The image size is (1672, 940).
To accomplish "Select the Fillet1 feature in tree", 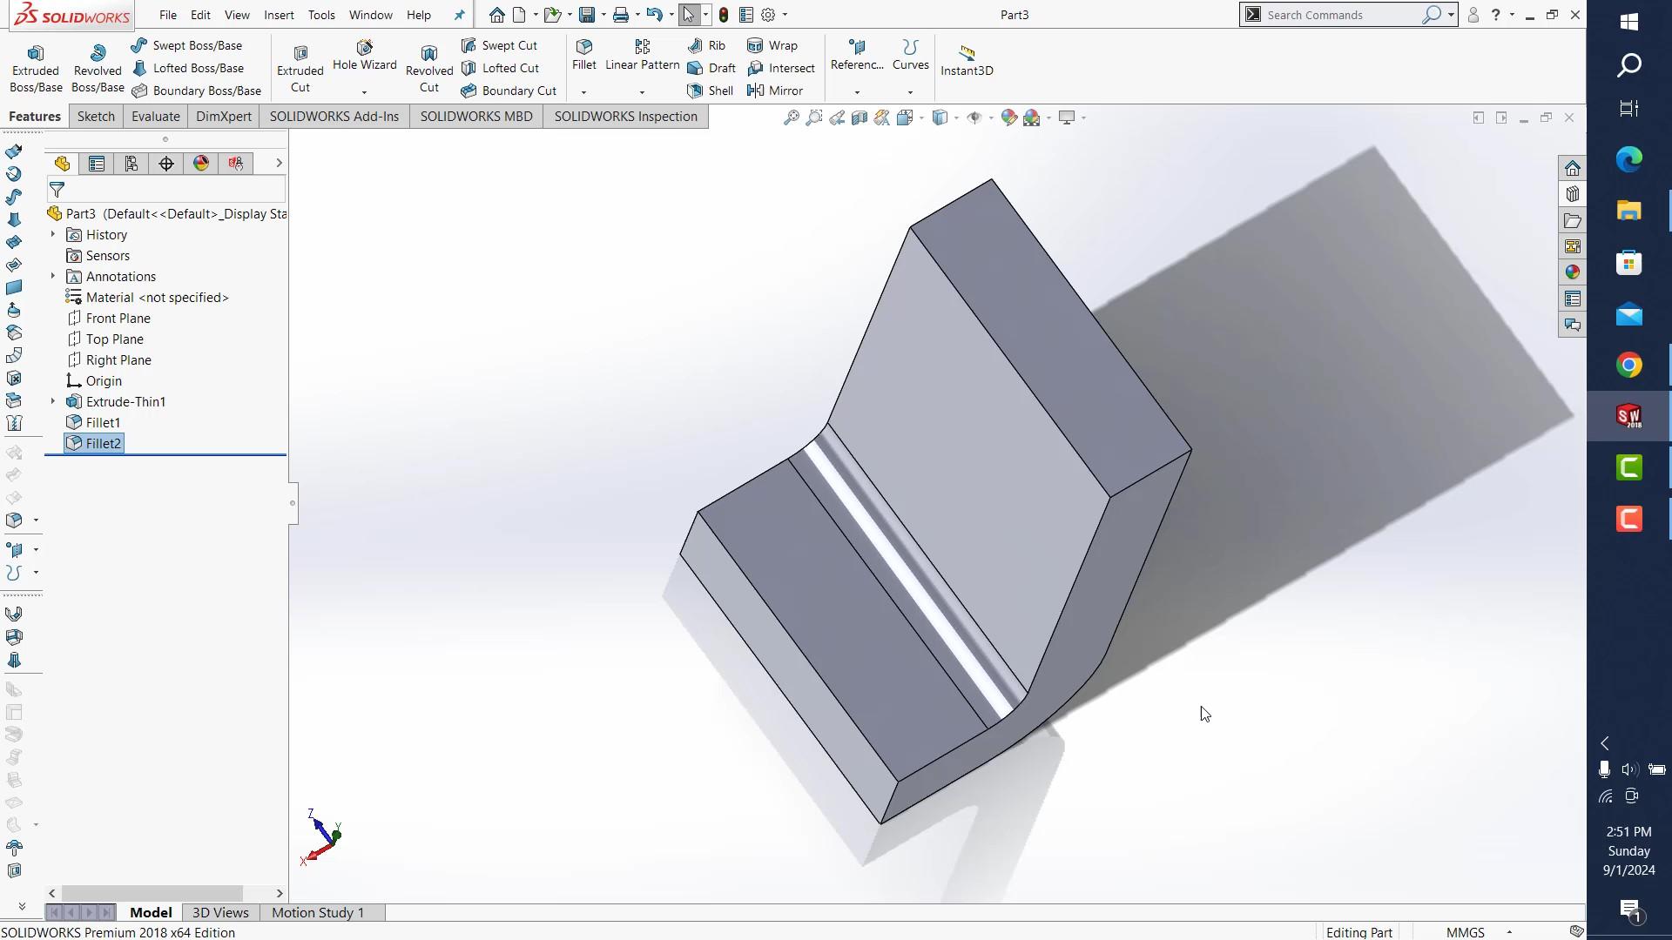I will (x=103, y=422).
